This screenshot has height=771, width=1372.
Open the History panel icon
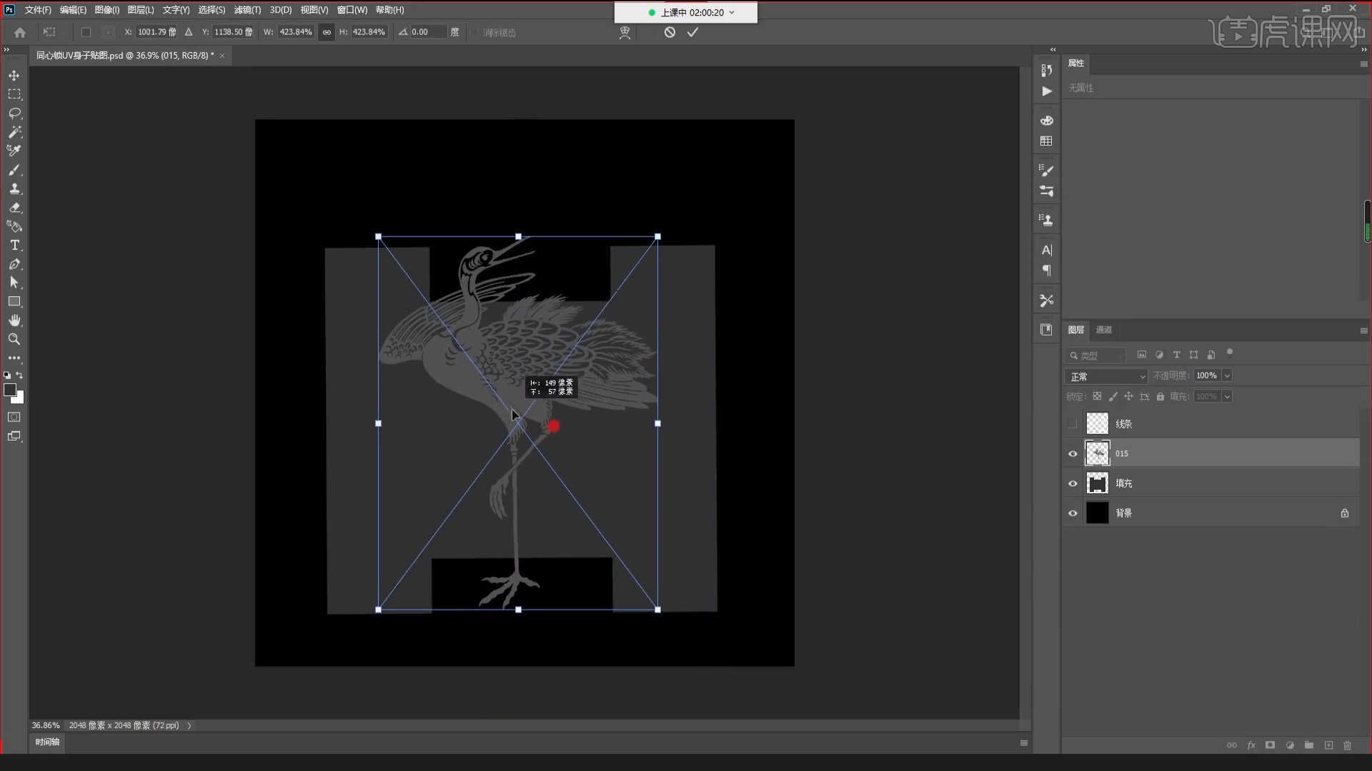pos(1047,70)
